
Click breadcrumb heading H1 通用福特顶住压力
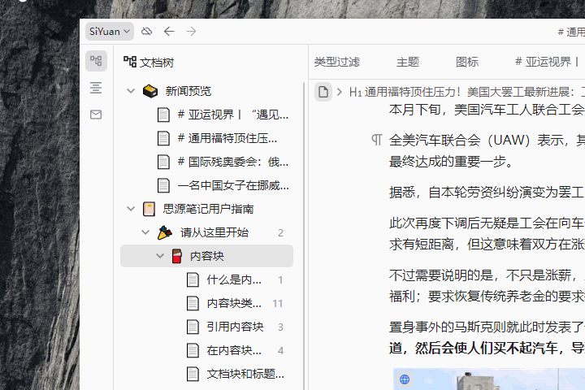[466, 92]
